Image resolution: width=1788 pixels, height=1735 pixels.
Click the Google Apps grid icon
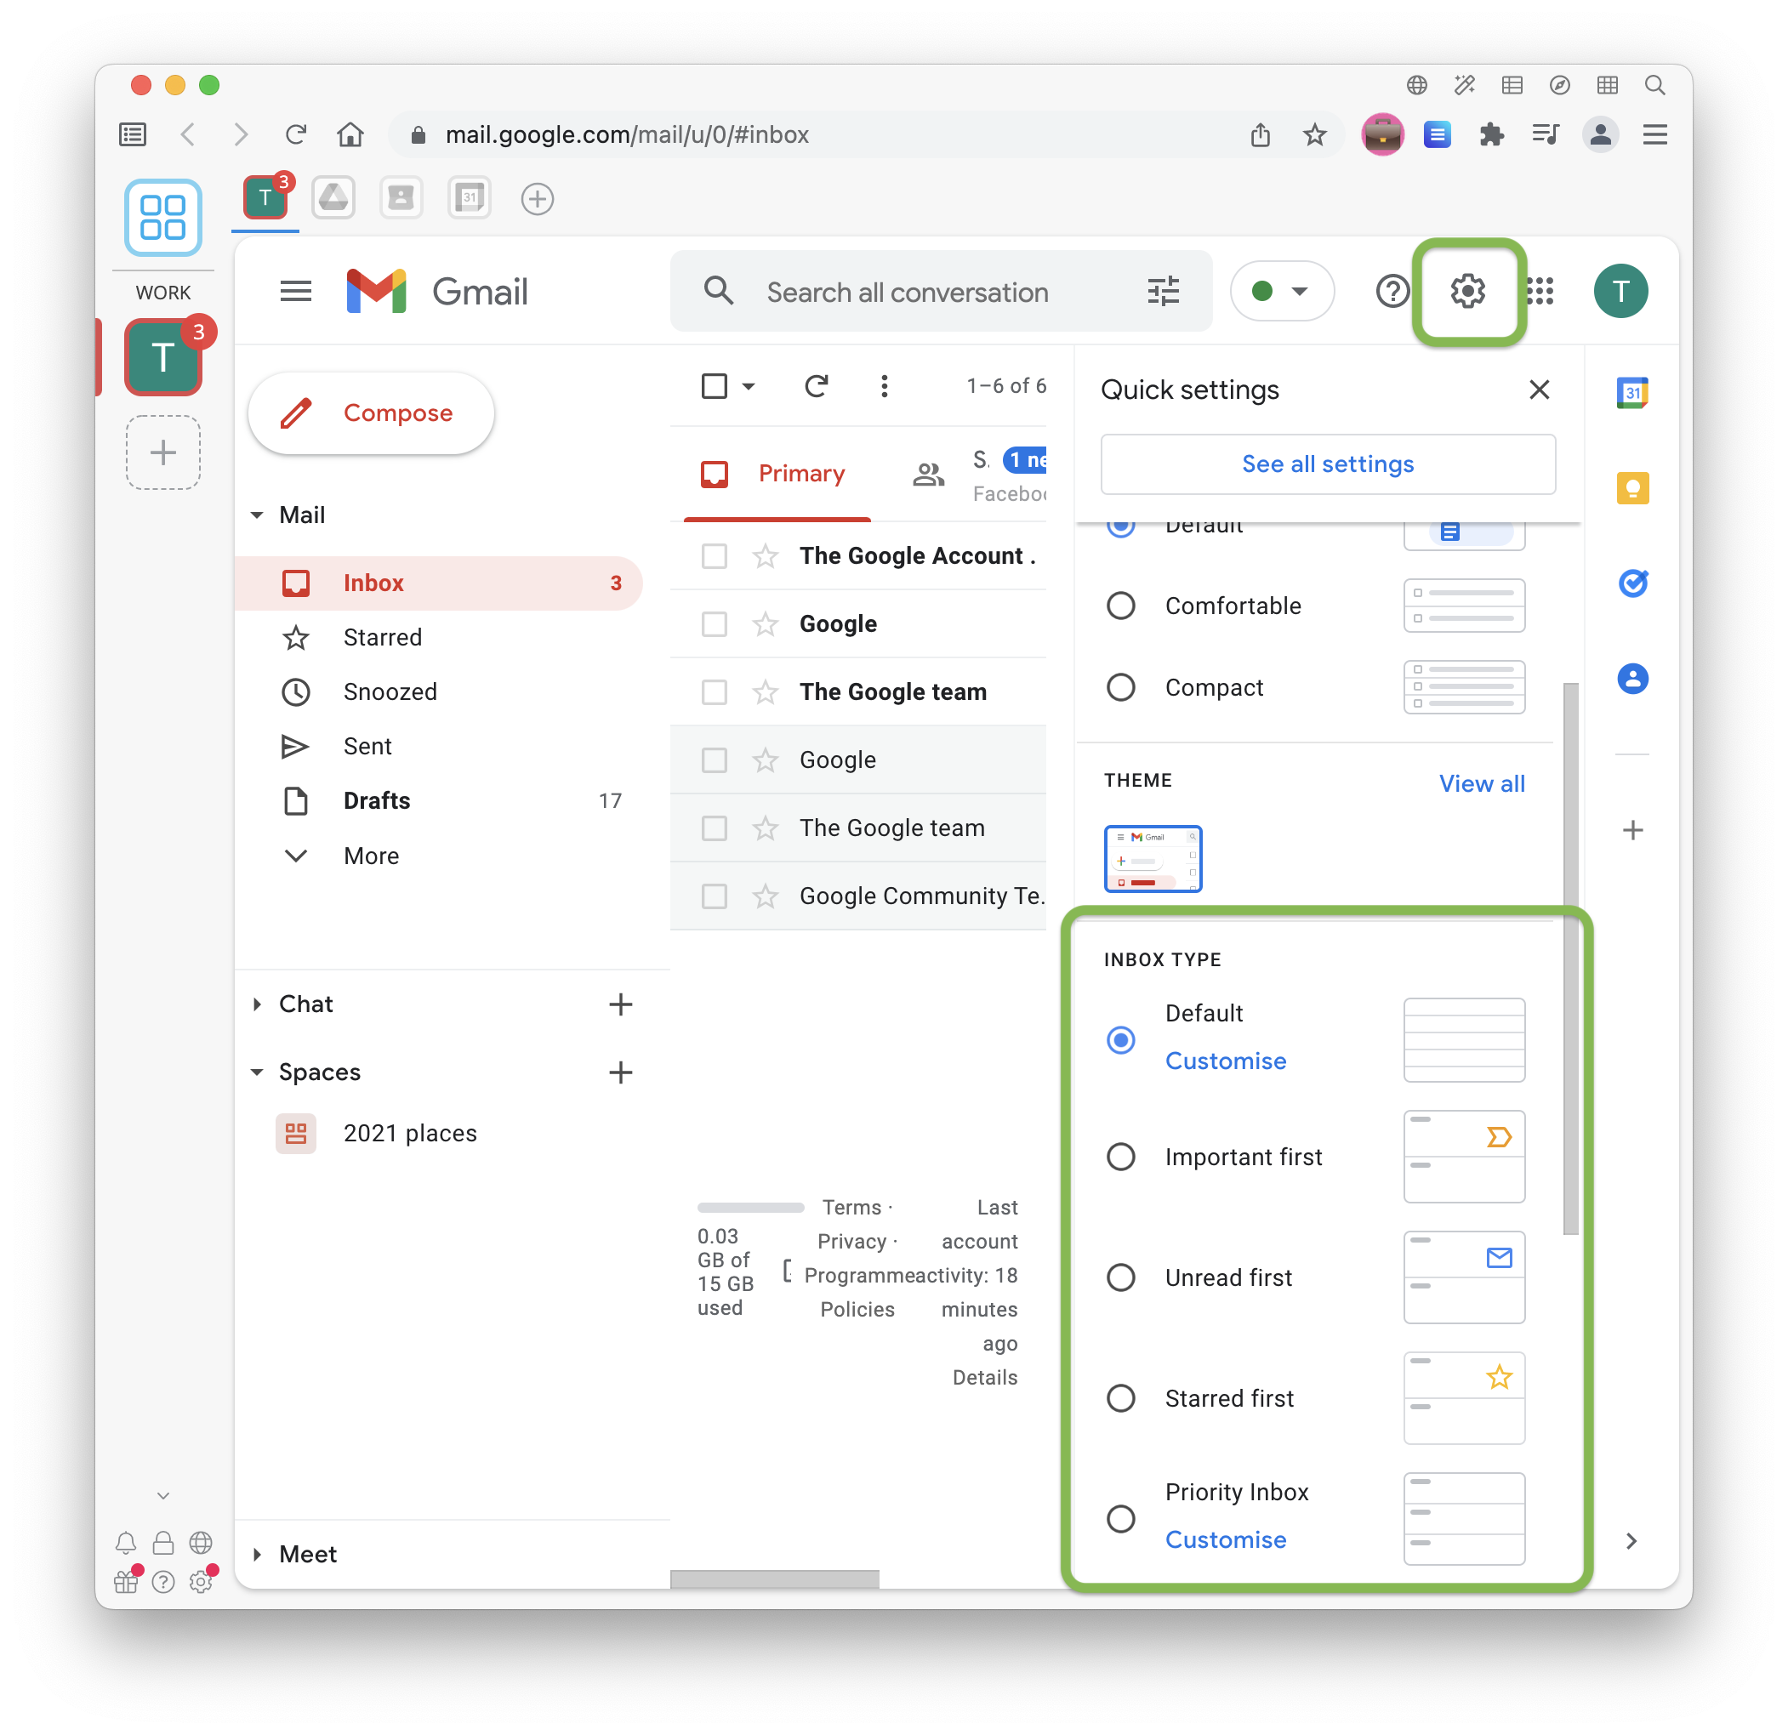[1535, 291]
